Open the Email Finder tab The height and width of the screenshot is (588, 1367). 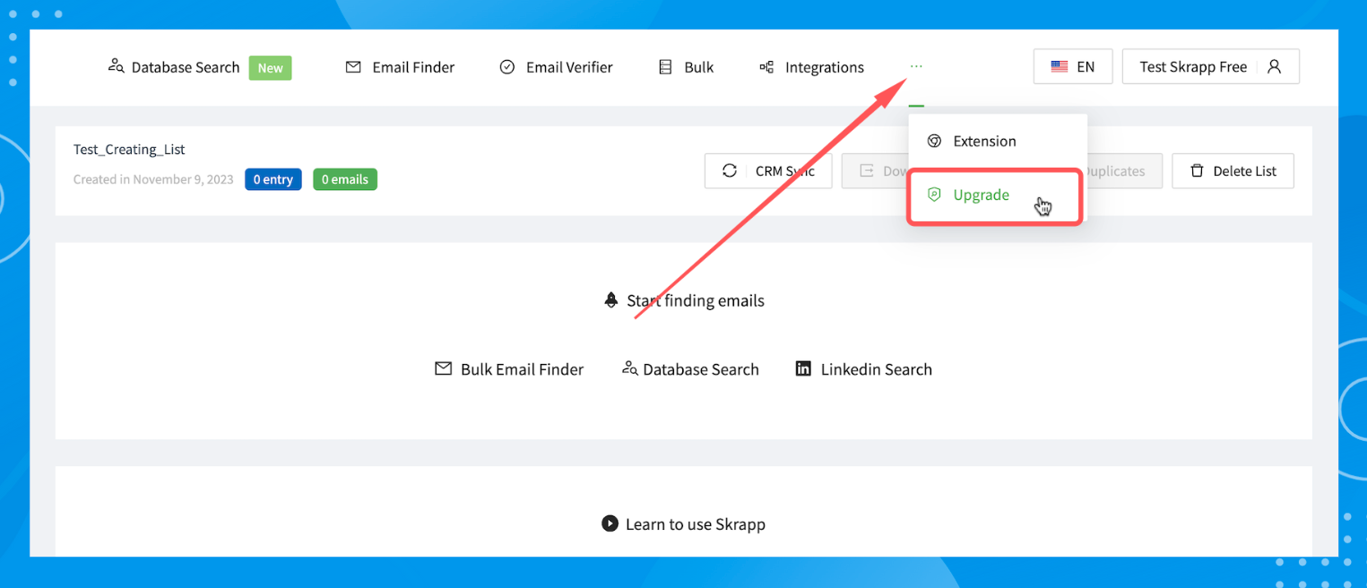(400, 67)
